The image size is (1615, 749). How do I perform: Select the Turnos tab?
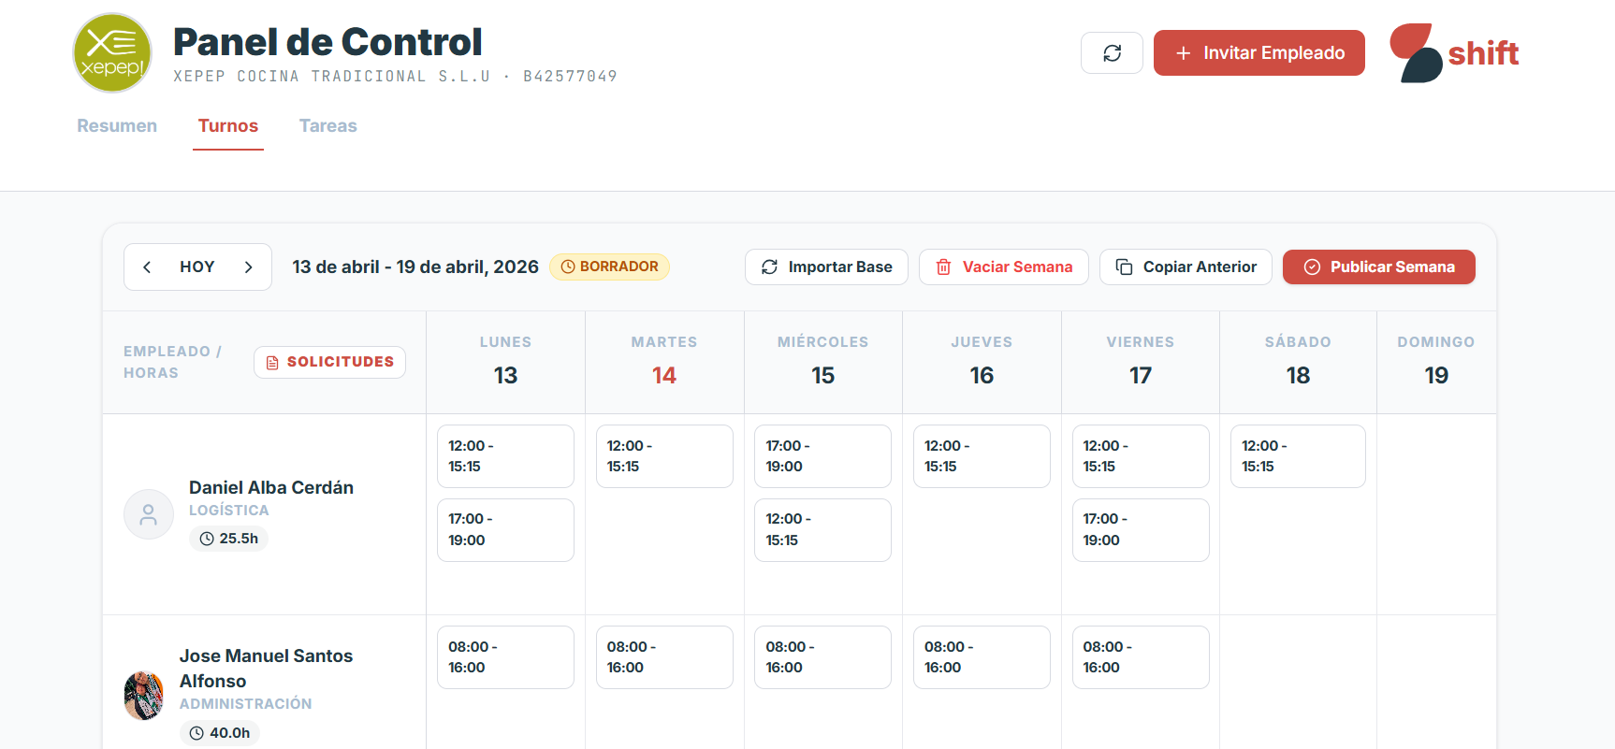[228, 126]
